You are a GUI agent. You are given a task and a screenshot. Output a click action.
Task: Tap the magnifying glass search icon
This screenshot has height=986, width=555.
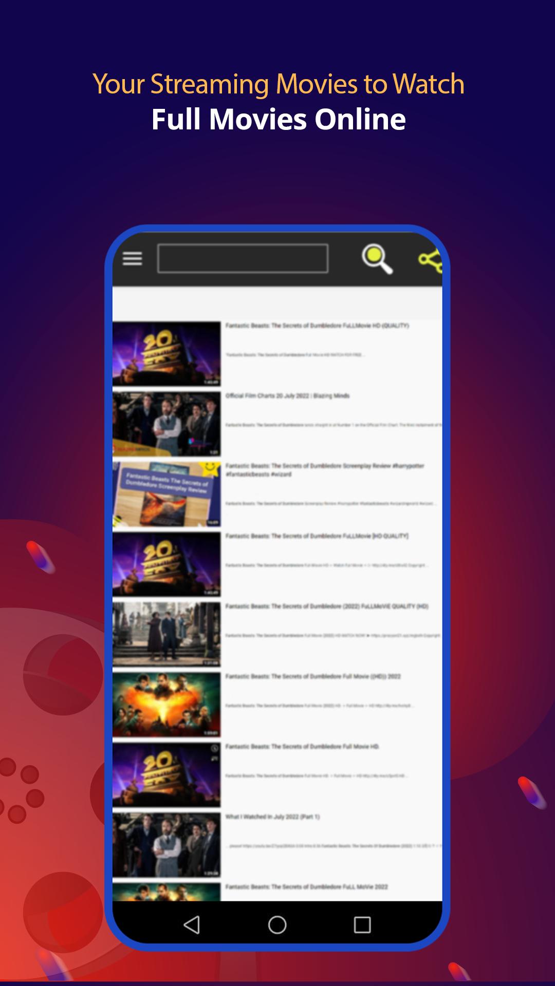(377, 258)
